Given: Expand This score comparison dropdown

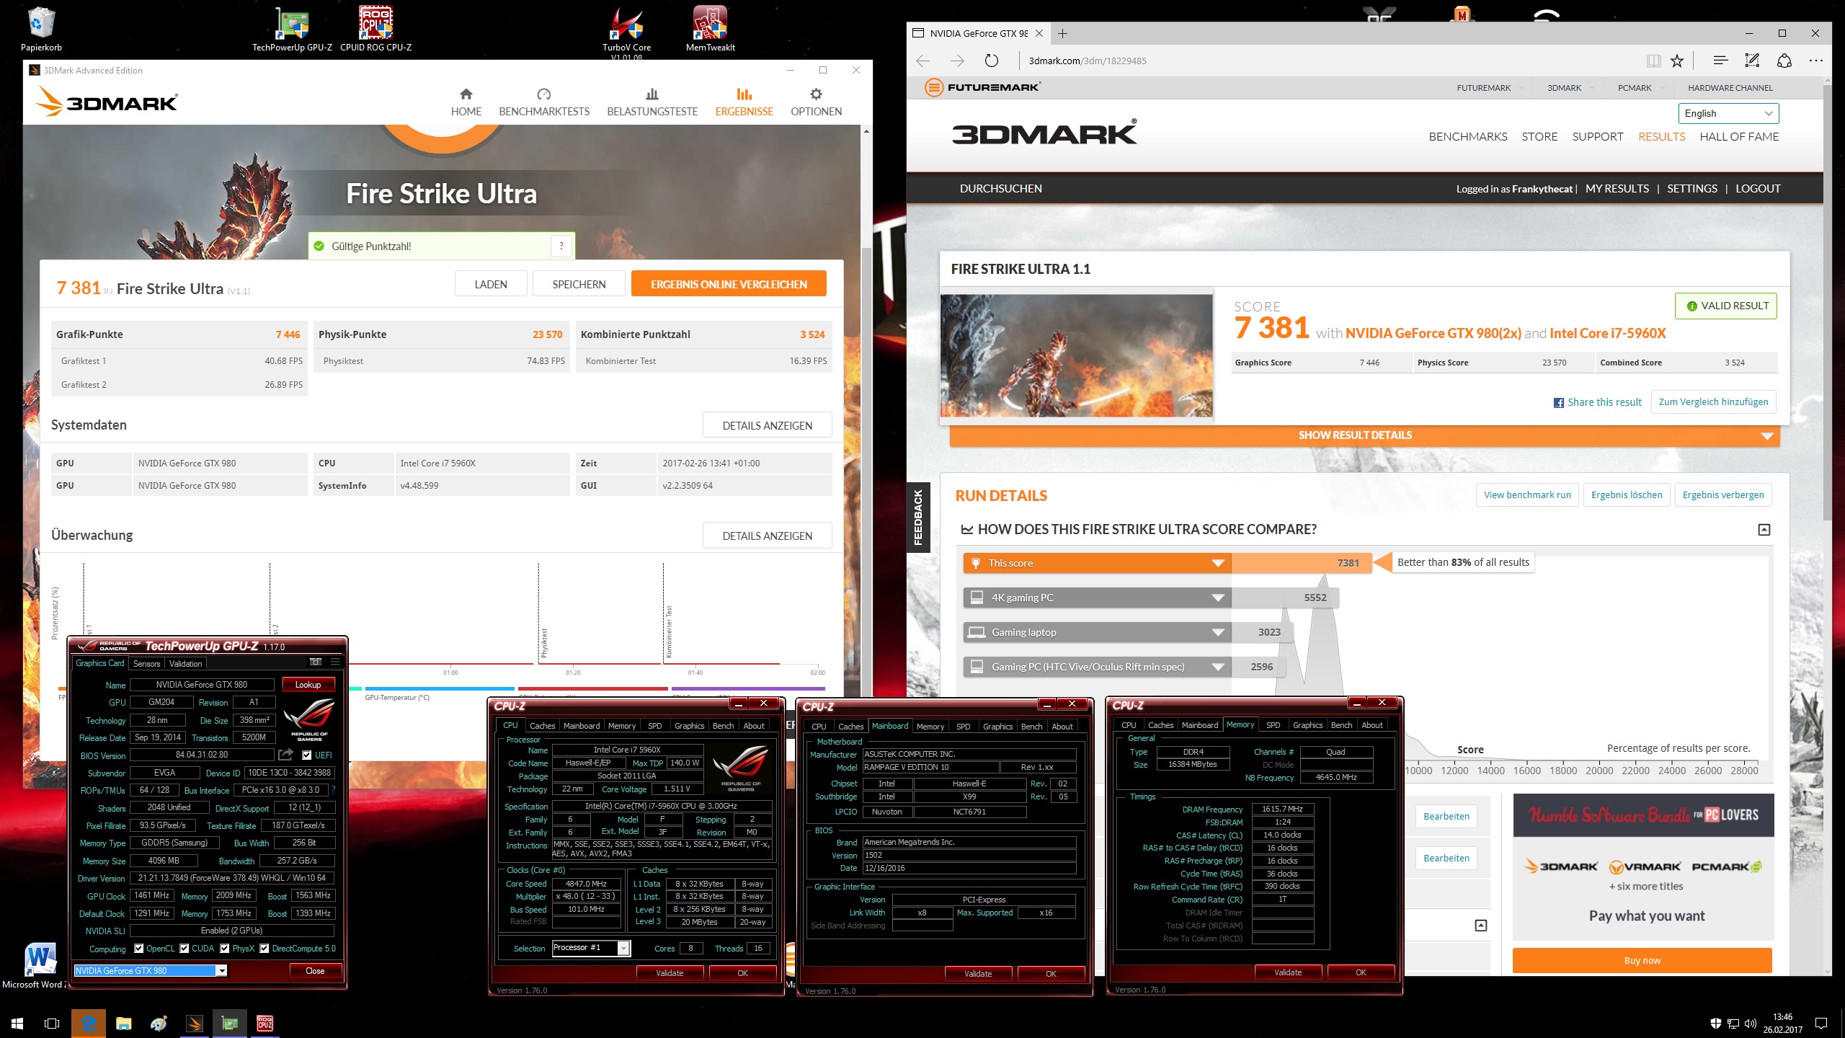Looking at the screenshot, I should click(x=1218, y=563).
